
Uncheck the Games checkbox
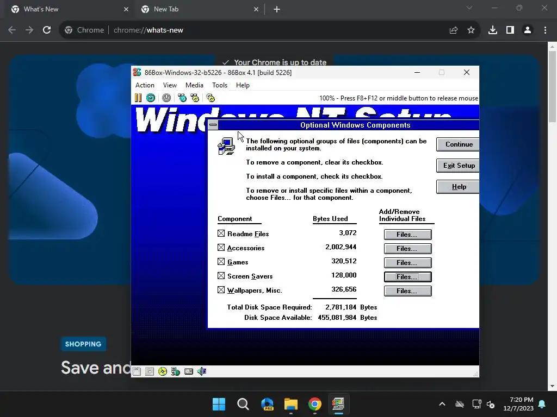pos(221,262)
